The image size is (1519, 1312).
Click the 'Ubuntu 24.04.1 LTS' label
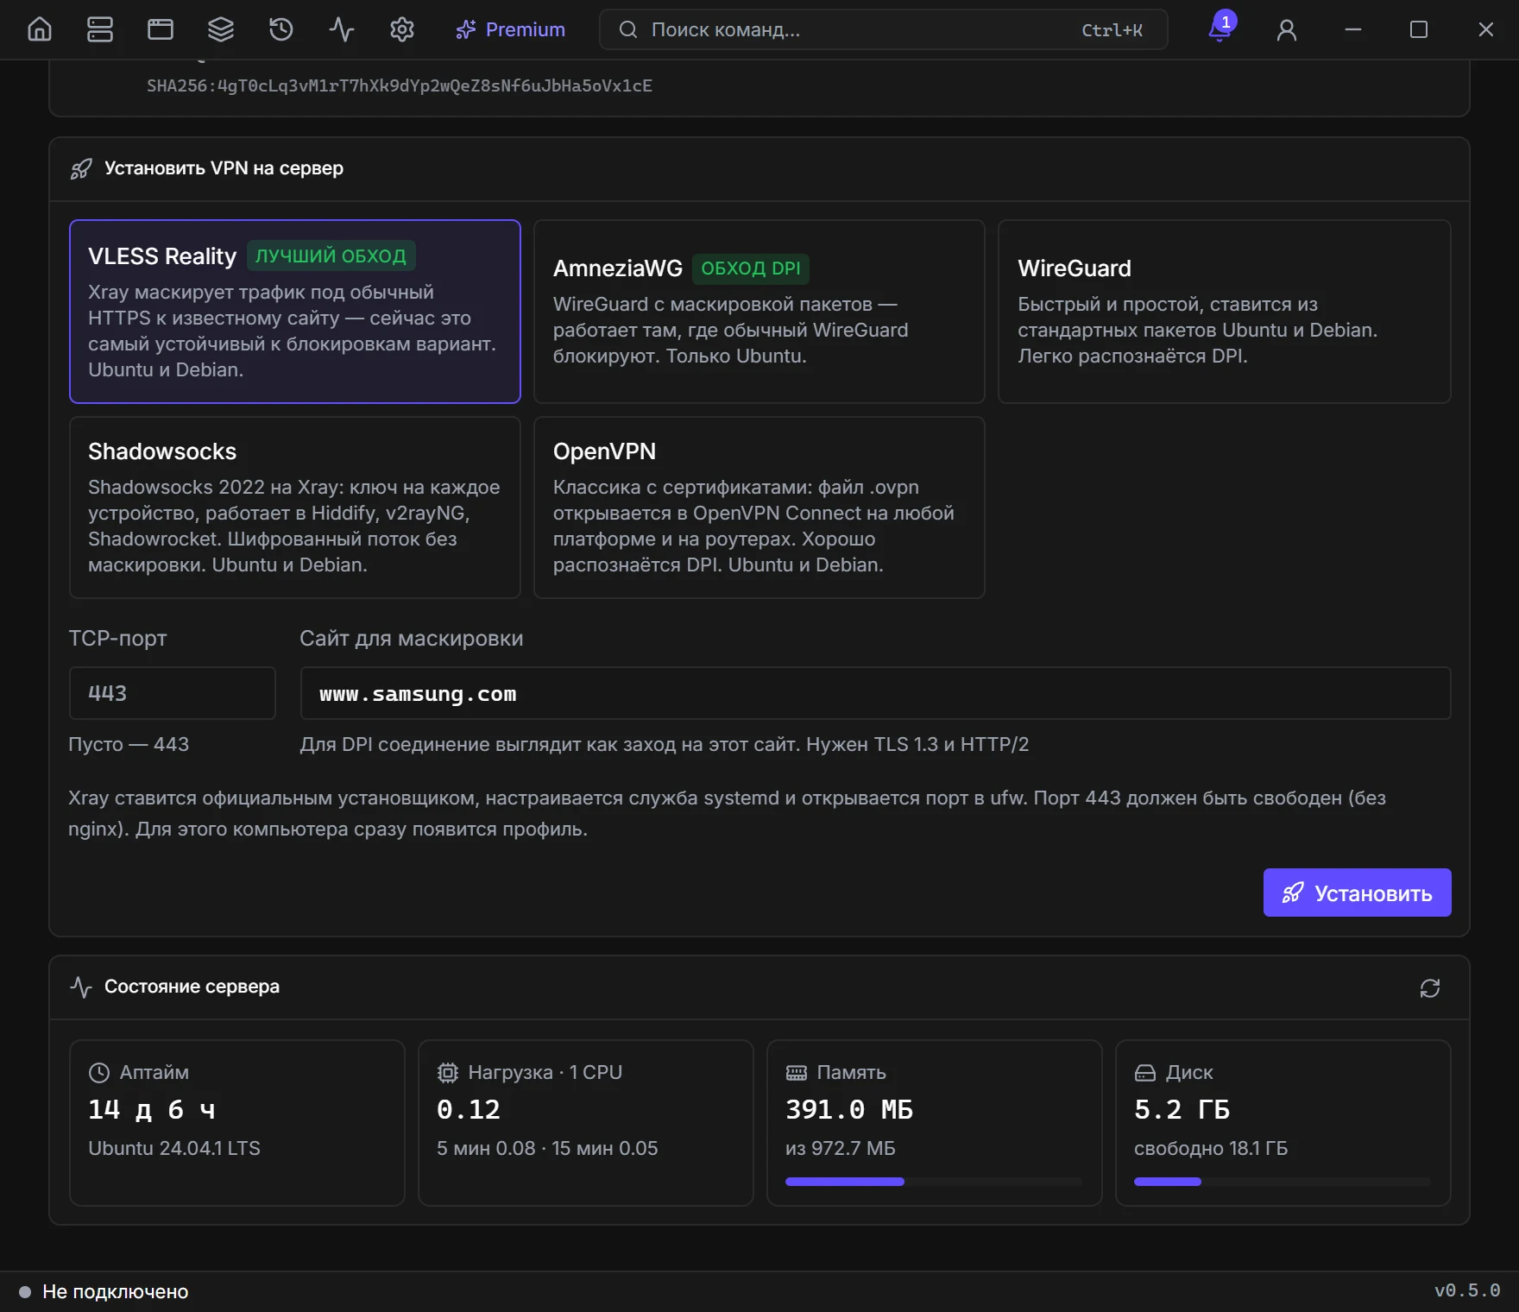174,1148
